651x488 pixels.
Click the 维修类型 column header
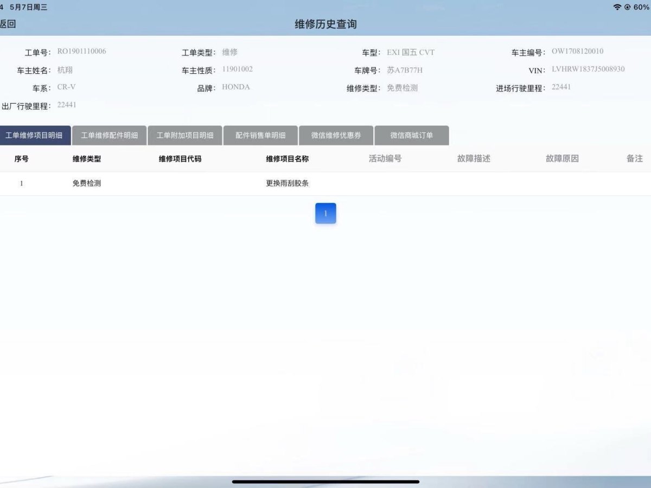(x=87, y=159)
